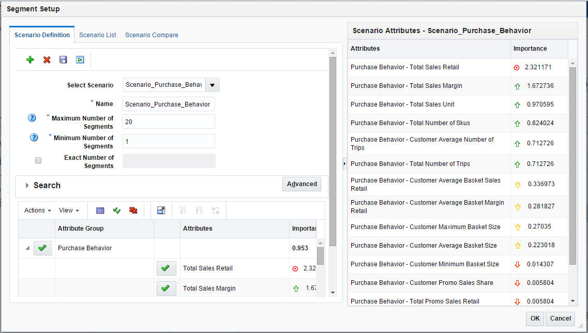Click the expand all below tree icon

point(183,210)
